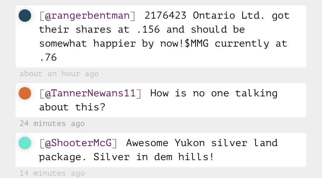Click the "Awesome Yukon silver land" message line
Image resolution: width=322 pixels, height=178 pixels.
(202, 143)
